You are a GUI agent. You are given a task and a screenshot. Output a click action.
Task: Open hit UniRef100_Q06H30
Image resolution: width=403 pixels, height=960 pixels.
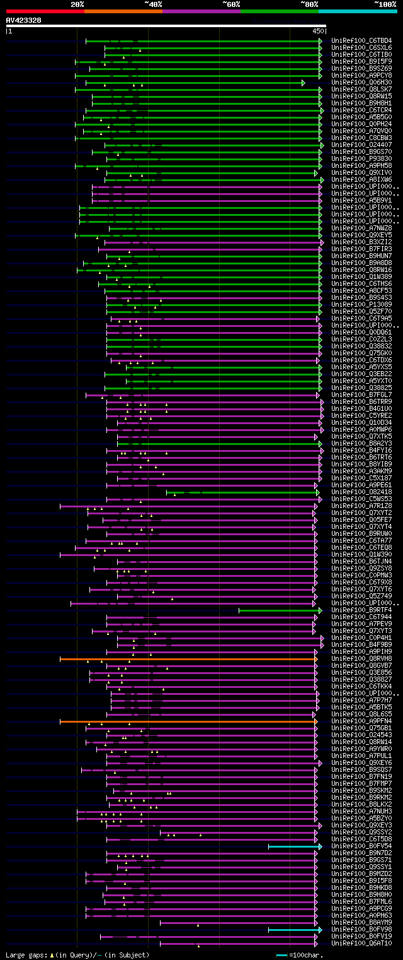(361, 82)
